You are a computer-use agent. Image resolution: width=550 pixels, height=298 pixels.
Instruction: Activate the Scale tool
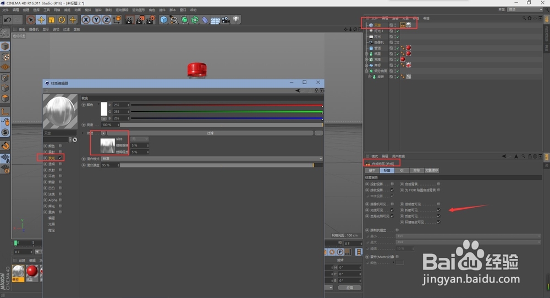(x=52, y=20)
